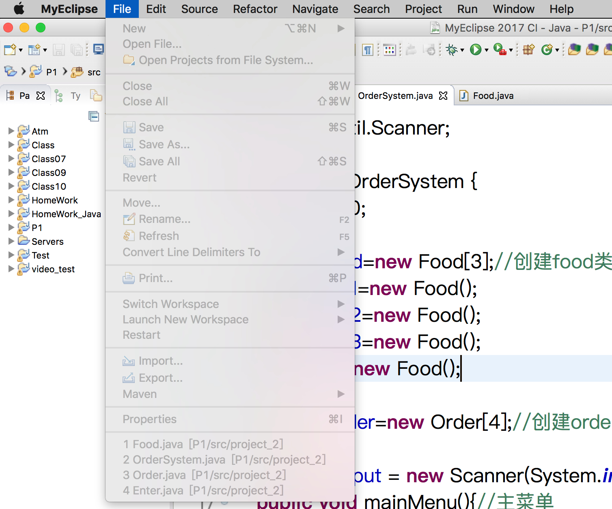The width and height of the screenshot is (612, 509).
Task: Choose Properties in File menu
Action: click(x=230, y=419)
